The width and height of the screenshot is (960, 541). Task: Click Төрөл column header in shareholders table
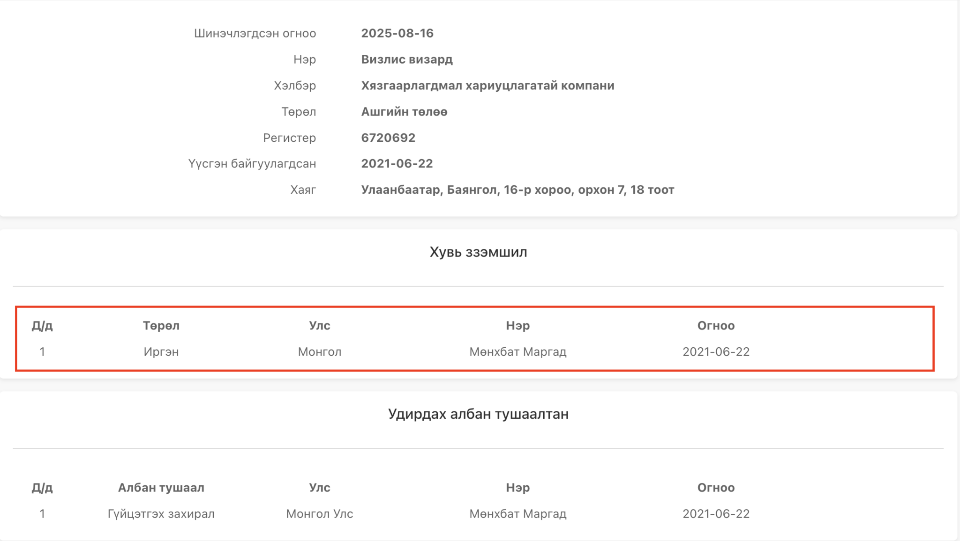(161, 325)
